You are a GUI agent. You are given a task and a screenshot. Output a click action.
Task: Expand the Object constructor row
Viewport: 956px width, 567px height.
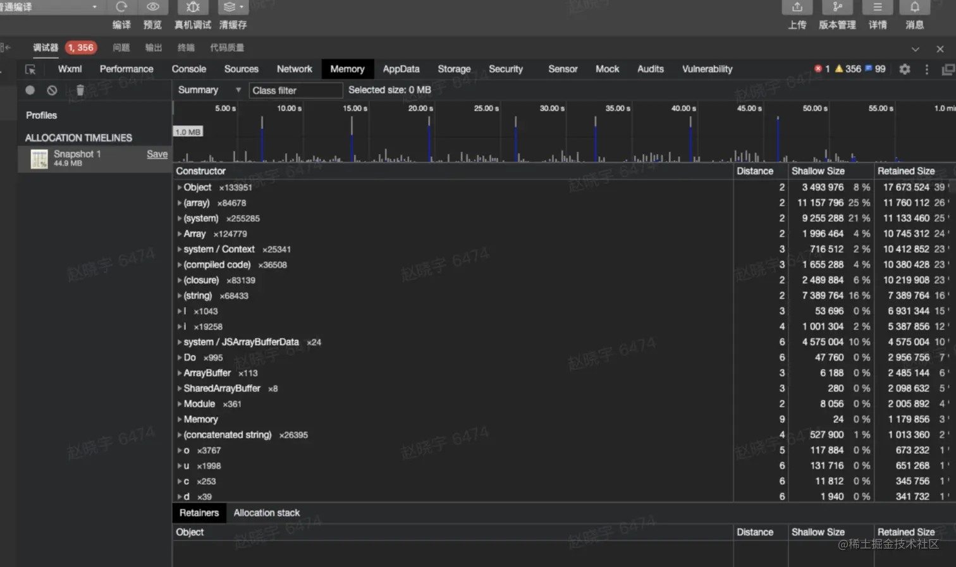point(180,188)
